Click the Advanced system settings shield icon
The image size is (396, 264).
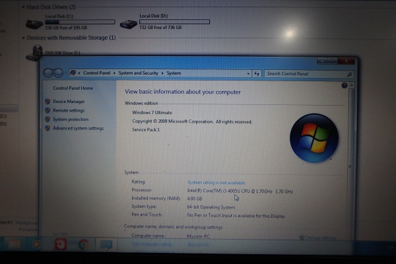(48, 128)
